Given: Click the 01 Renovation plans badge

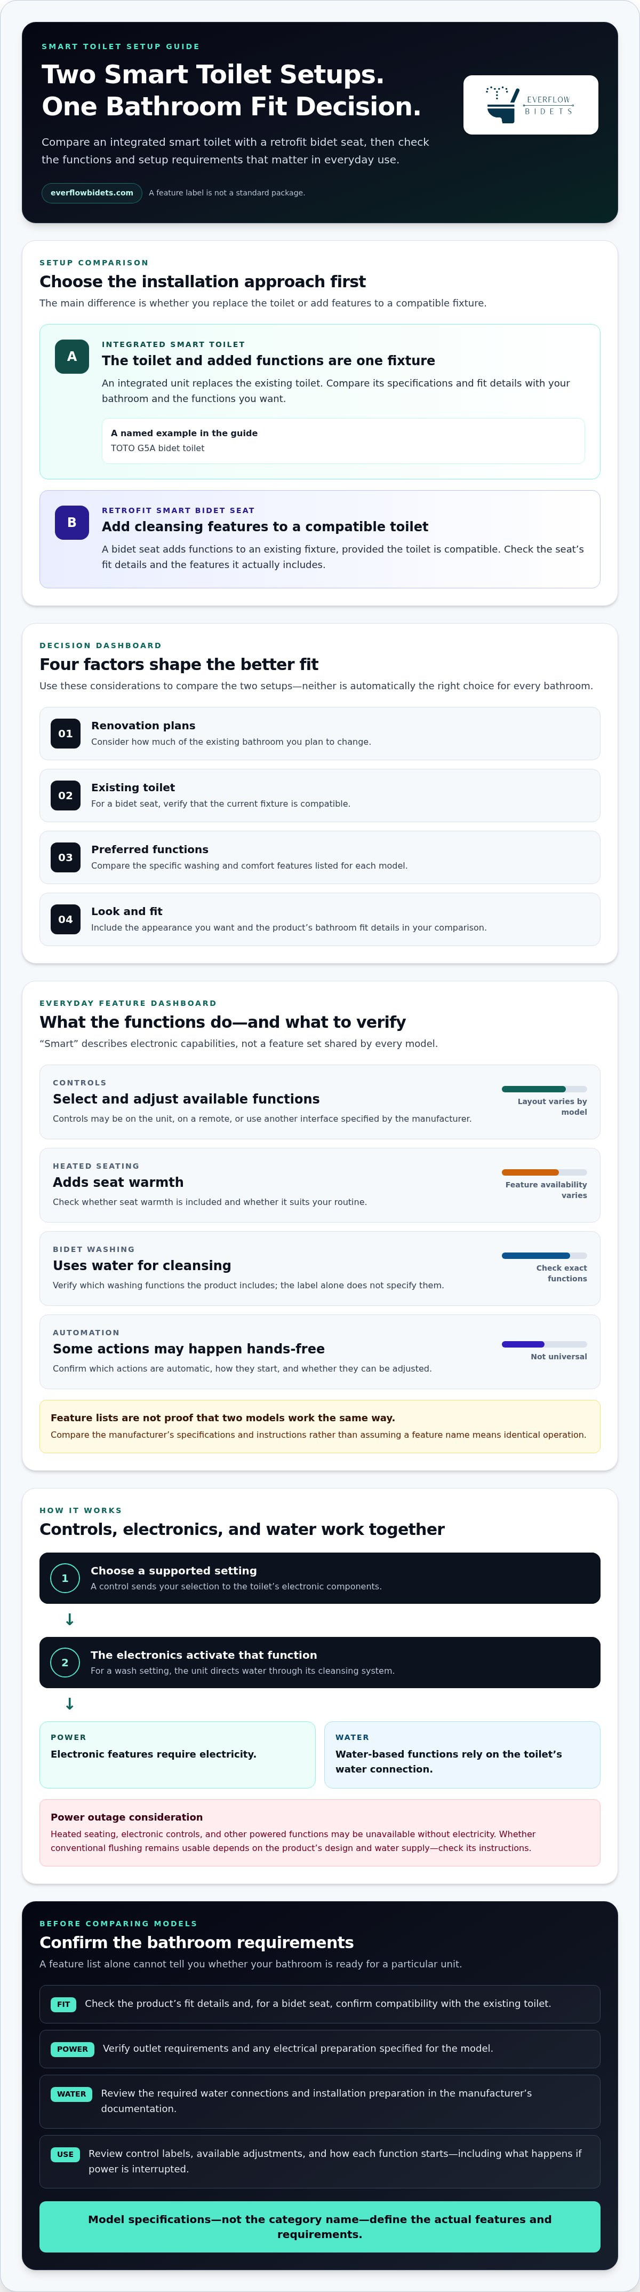Looking at the screenshot, I should click(x=66, y=733).
